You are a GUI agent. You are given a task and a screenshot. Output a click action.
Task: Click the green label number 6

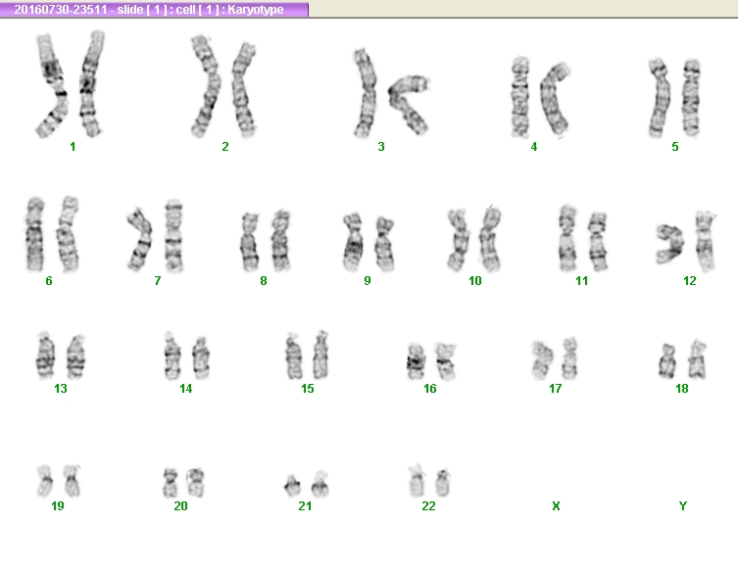coord(49,281)
